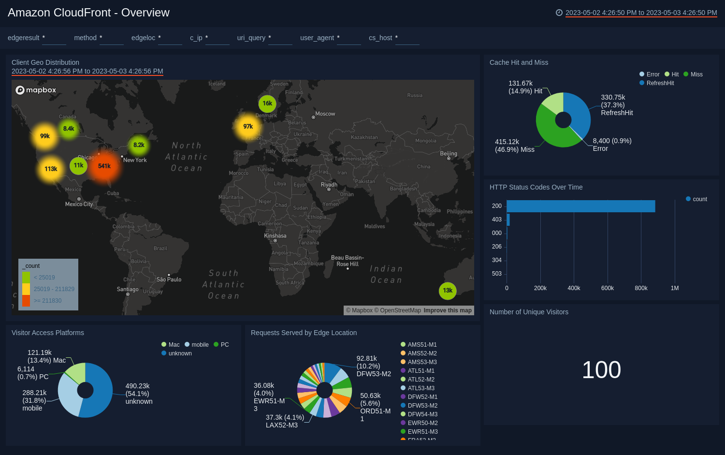The width and height of the screenshot is (725, 455).
Task: Open the method filter dropdown
Action: 112,38
